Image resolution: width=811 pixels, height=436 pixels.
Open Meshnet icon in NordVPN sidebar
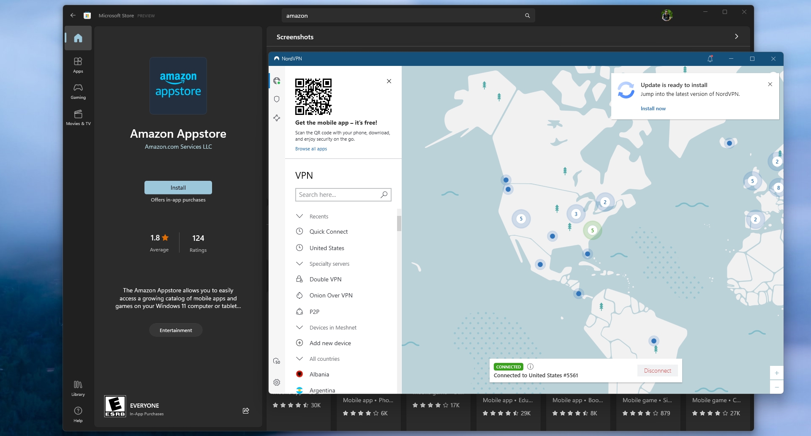(x=277, y=118)
